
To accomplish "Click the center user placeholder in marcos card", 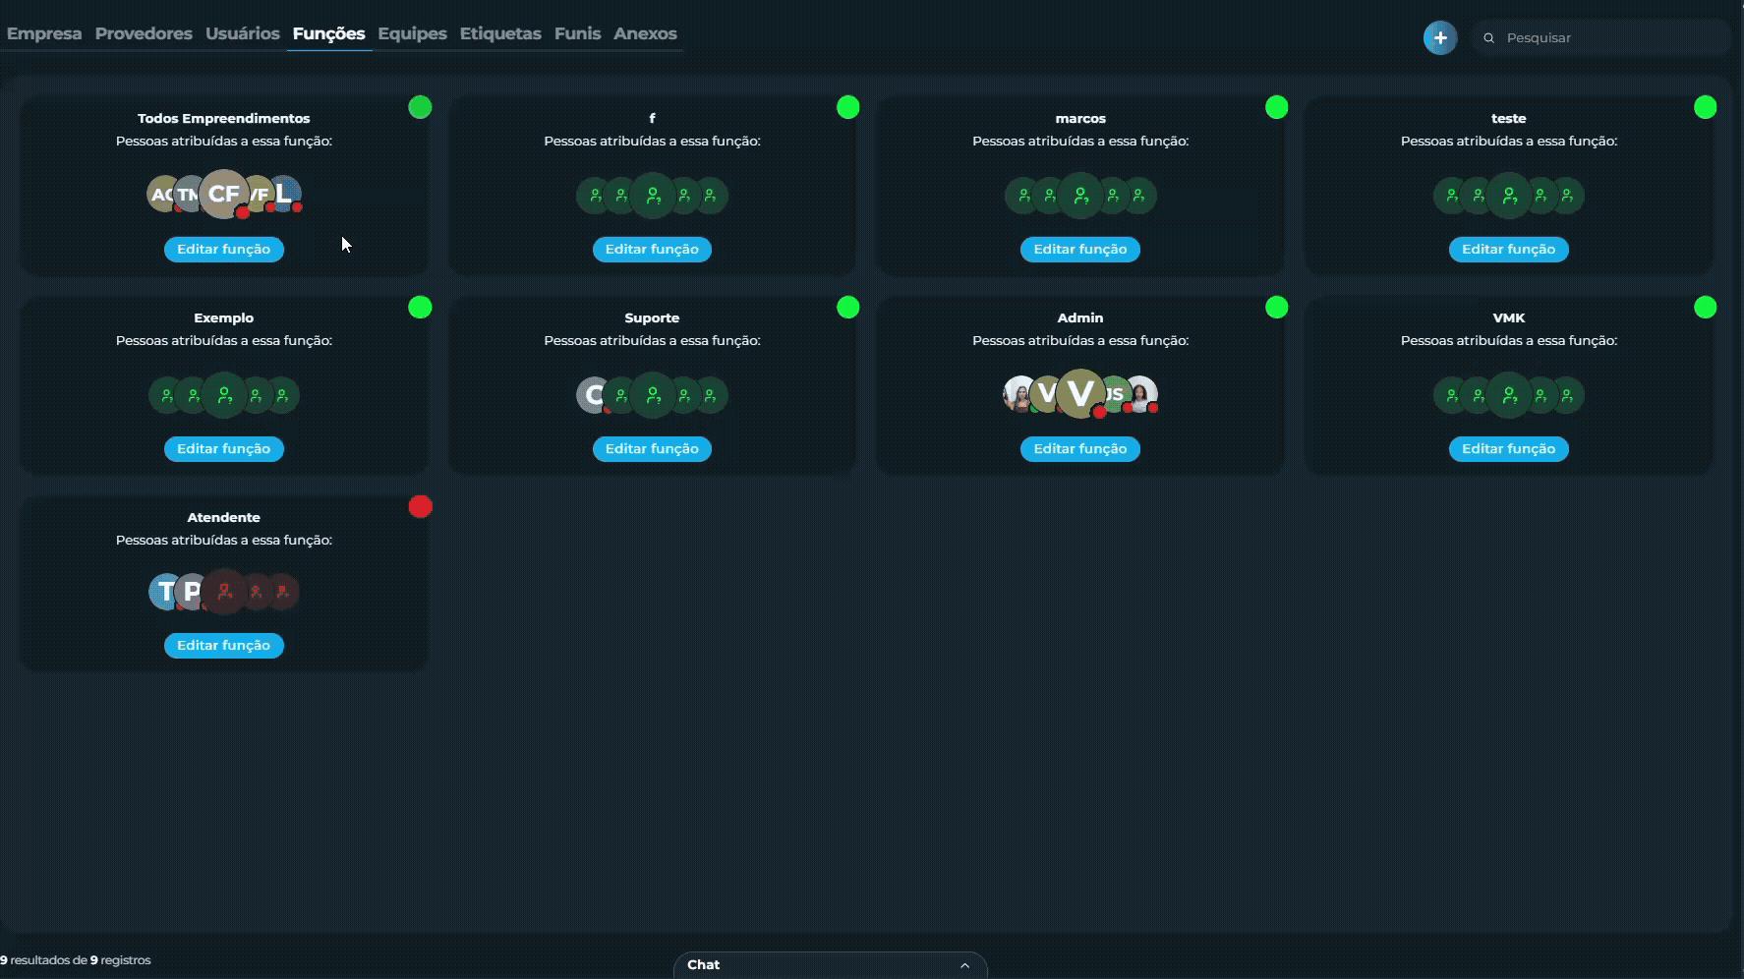I will tap(1080, 196).
